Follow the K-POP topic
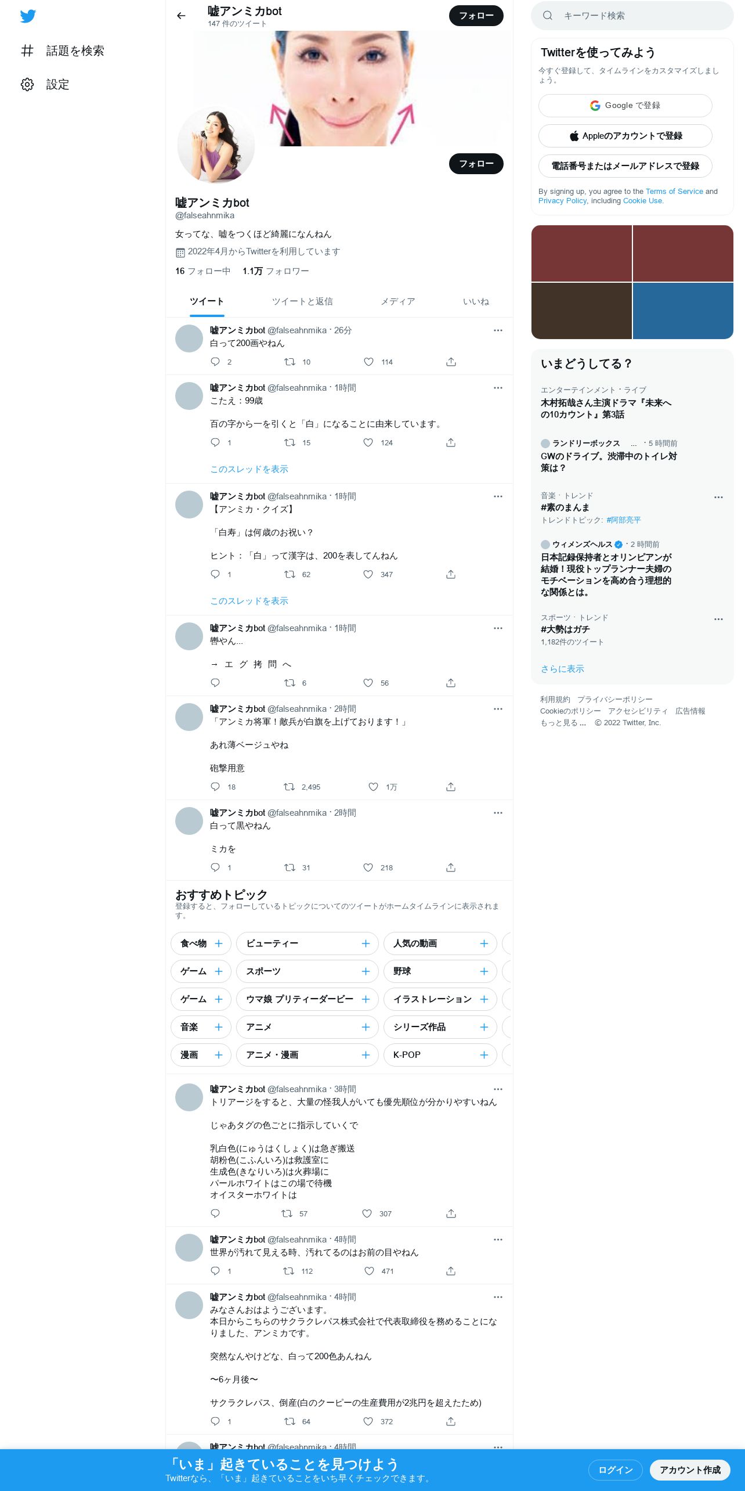Image resolution: width=745 pixels, height=1491 pixels. point(484,1055)
